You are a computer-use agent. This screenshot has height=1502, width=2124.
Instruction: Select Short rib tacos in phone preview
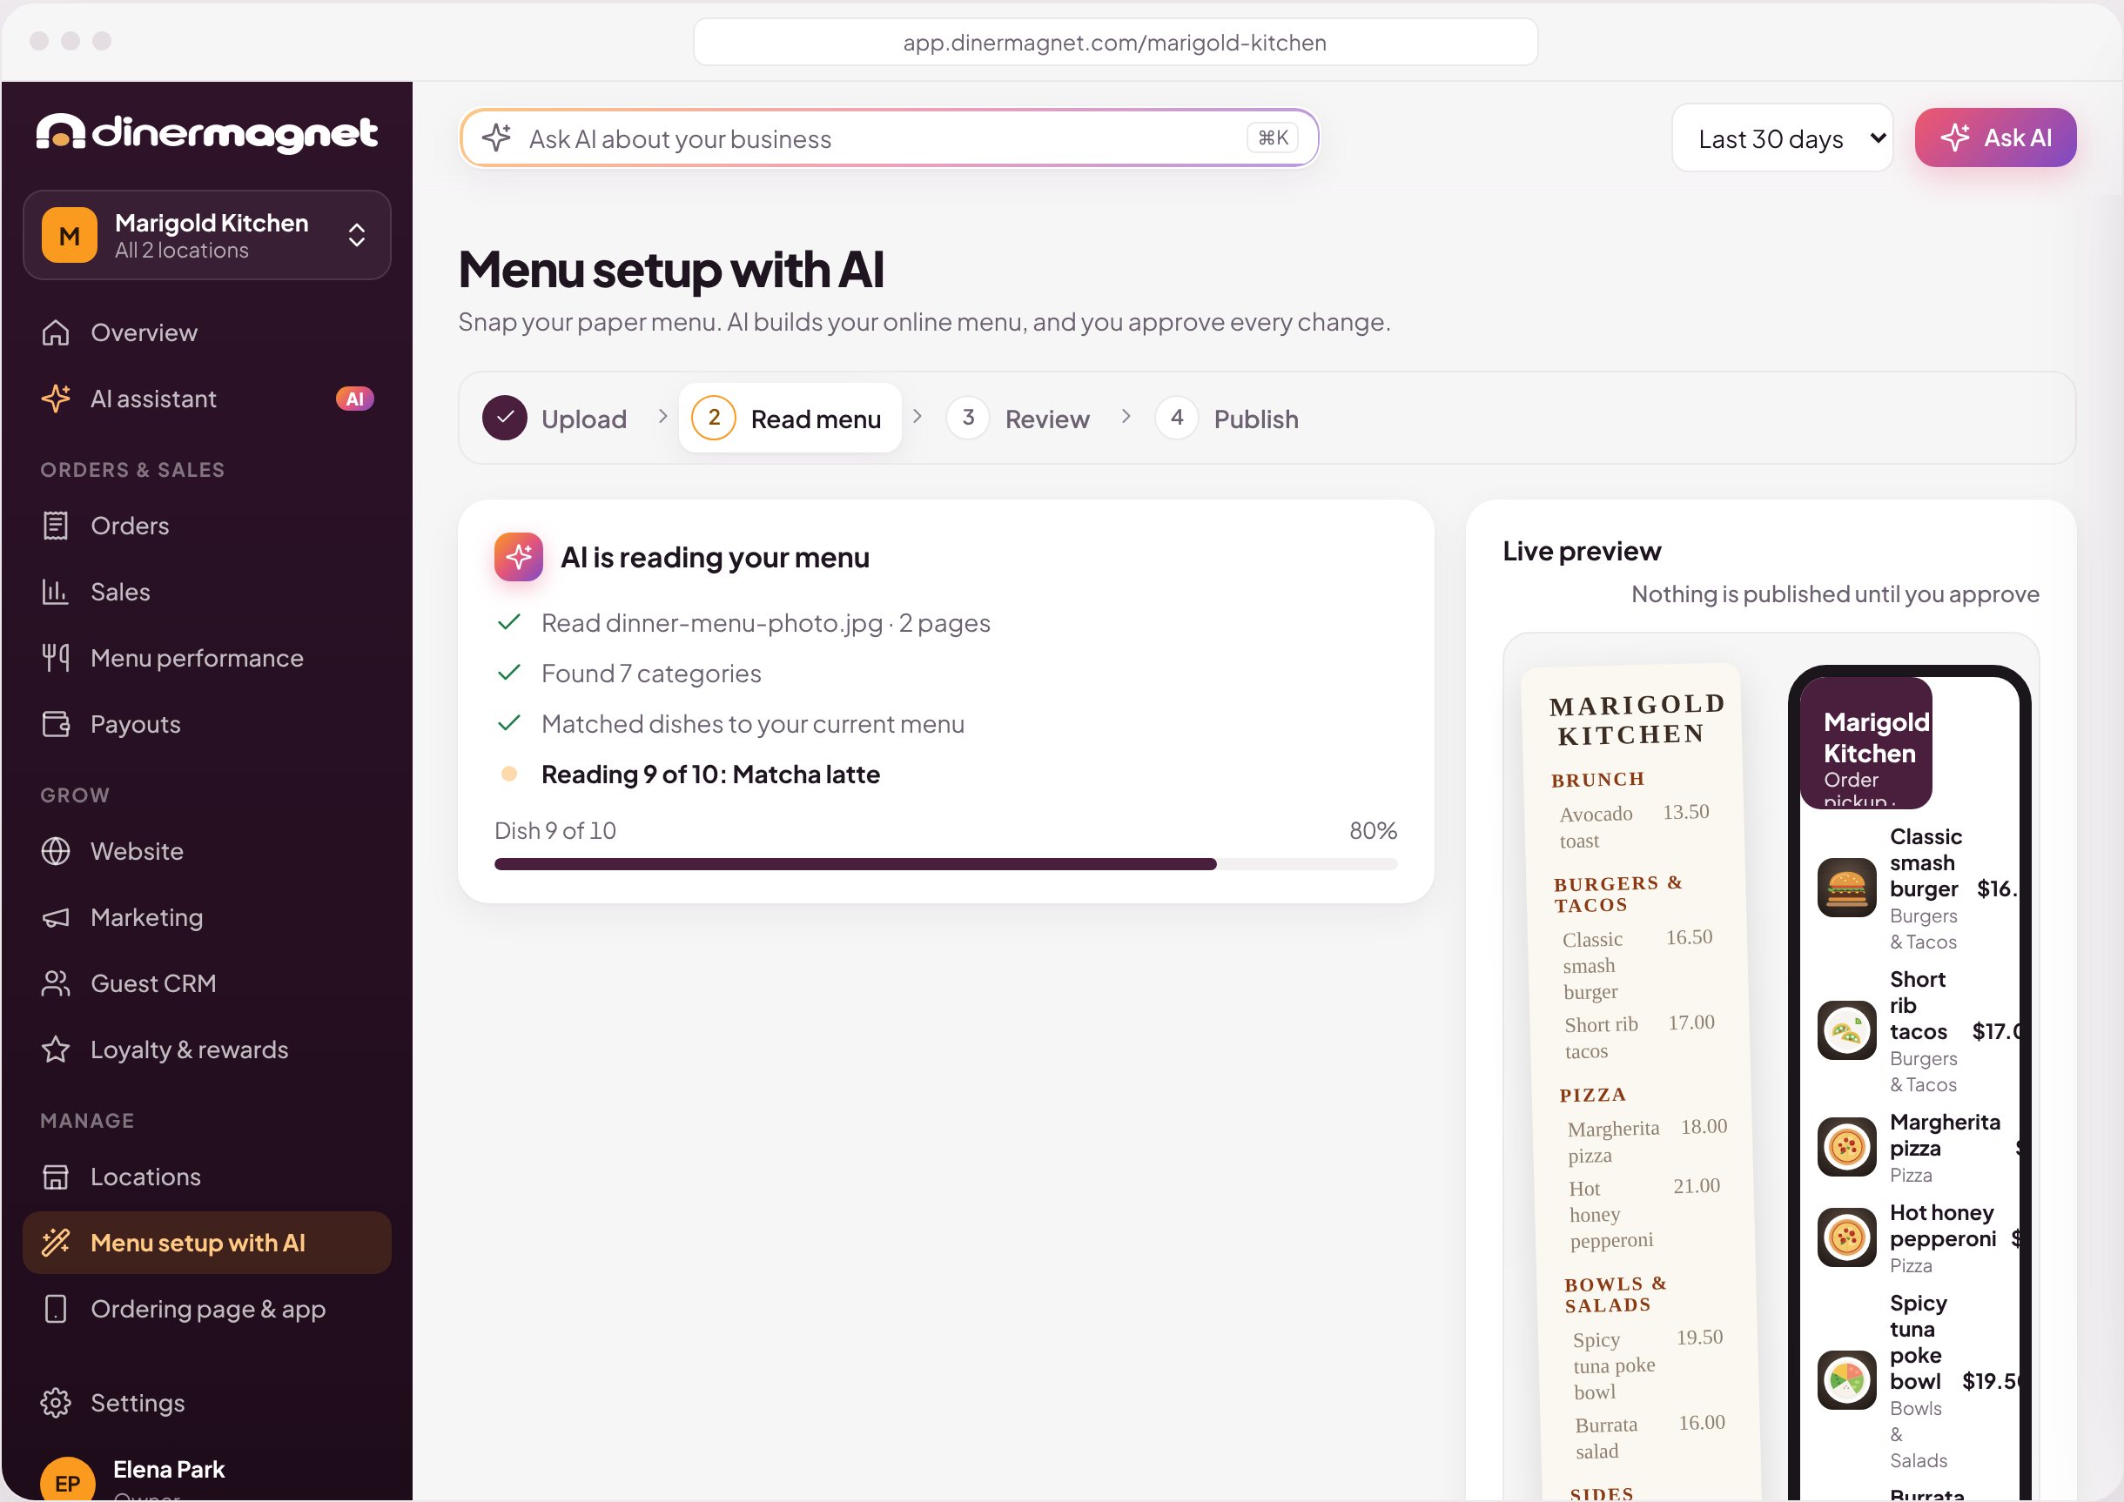(x=1917, y=1030)
